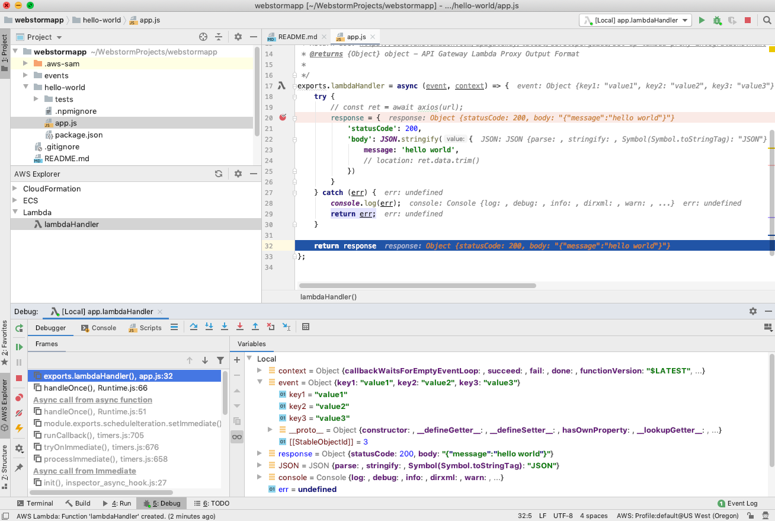
Task: Run the app.lambdaHandler configuration
Action: (702, 20)
